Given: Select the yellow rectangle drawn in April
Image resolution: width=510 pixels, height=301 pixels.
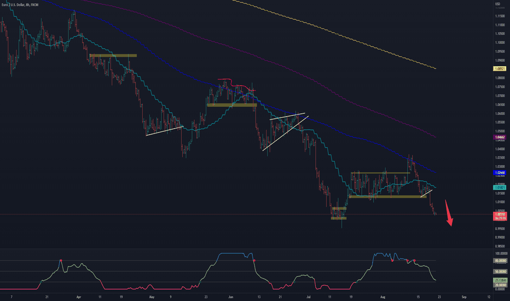Looking at the screenshot, I should click(113, 56).
